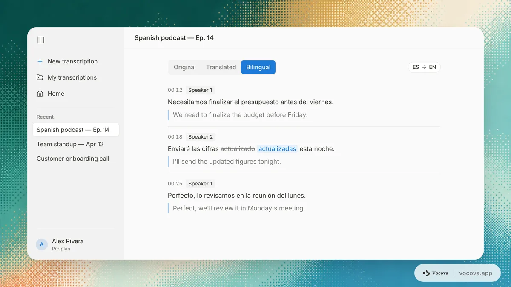This screenshot has width=511, height=287.
Task: Select the Bilingual view tab
Action: pos(258,67)
